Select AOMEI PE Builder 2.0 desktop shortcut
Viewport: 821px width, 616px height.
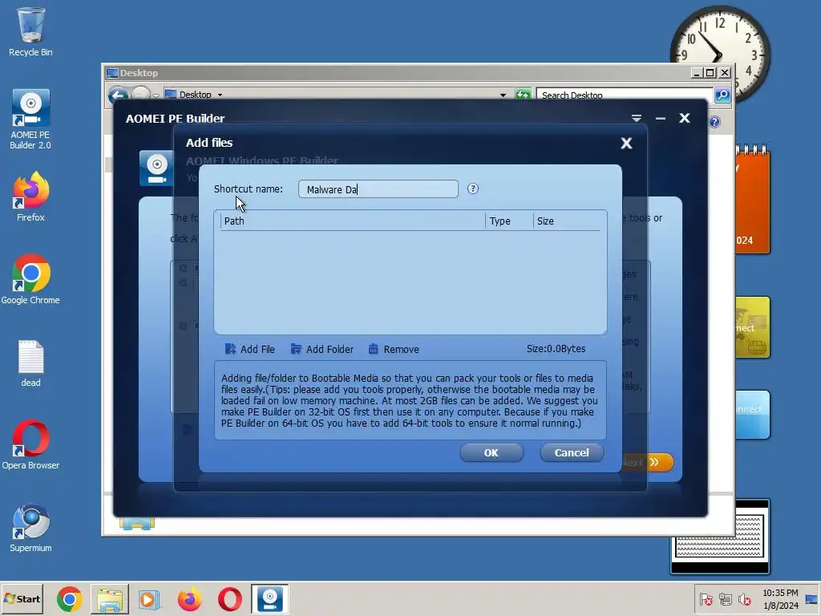tap(30, 120)
